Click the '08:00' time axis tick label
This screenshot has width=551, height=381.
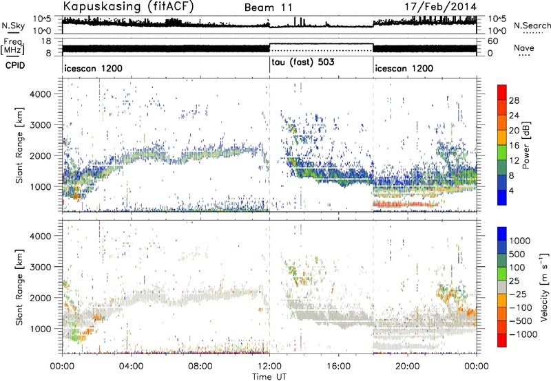pyautogui.click(x=200, y=367)
